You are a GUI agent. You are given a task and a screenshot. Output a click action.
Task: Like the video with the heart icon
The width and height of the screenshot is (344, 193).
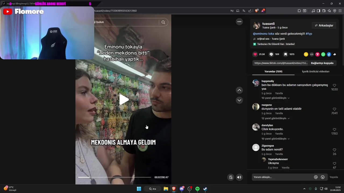point(255,54)
